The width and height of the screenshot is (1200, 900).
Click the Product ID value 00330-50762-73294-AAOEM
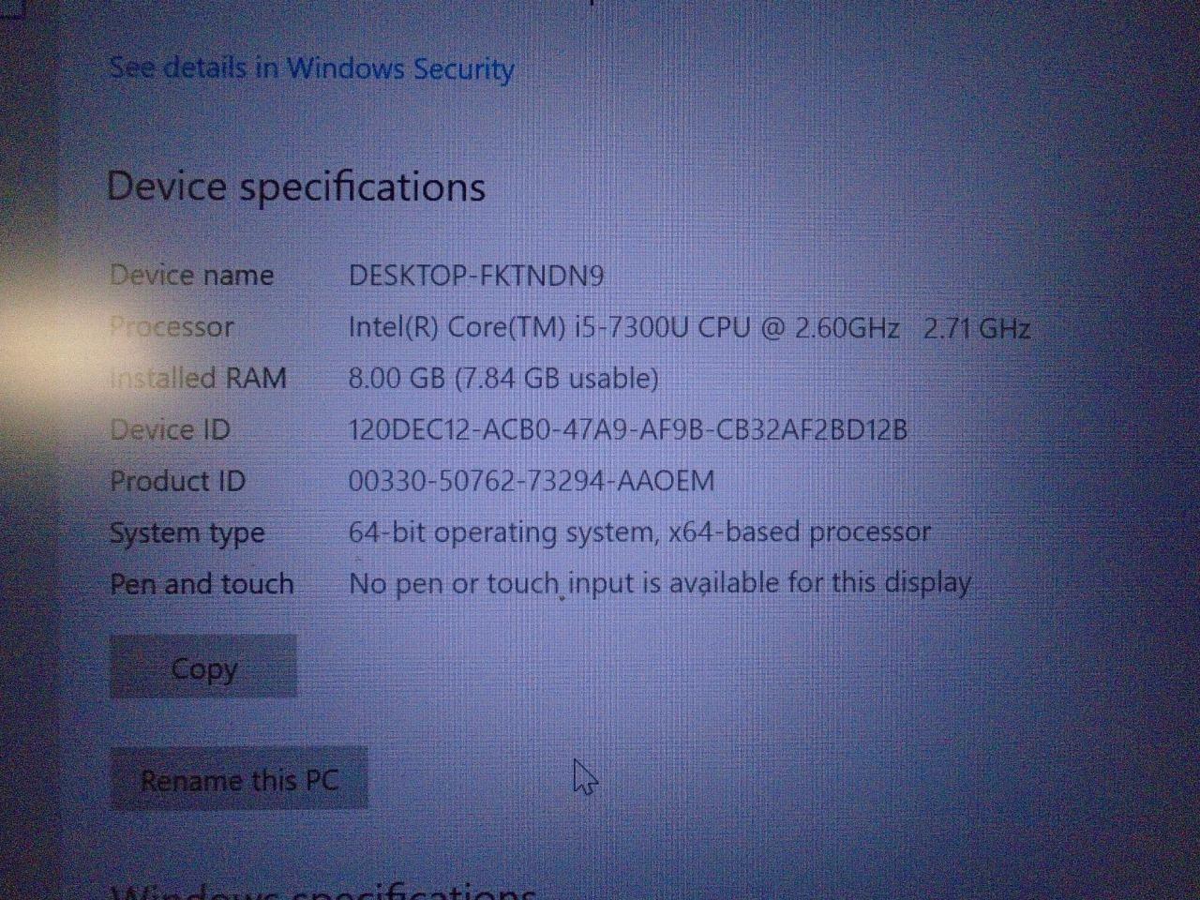tap(532, 481)
